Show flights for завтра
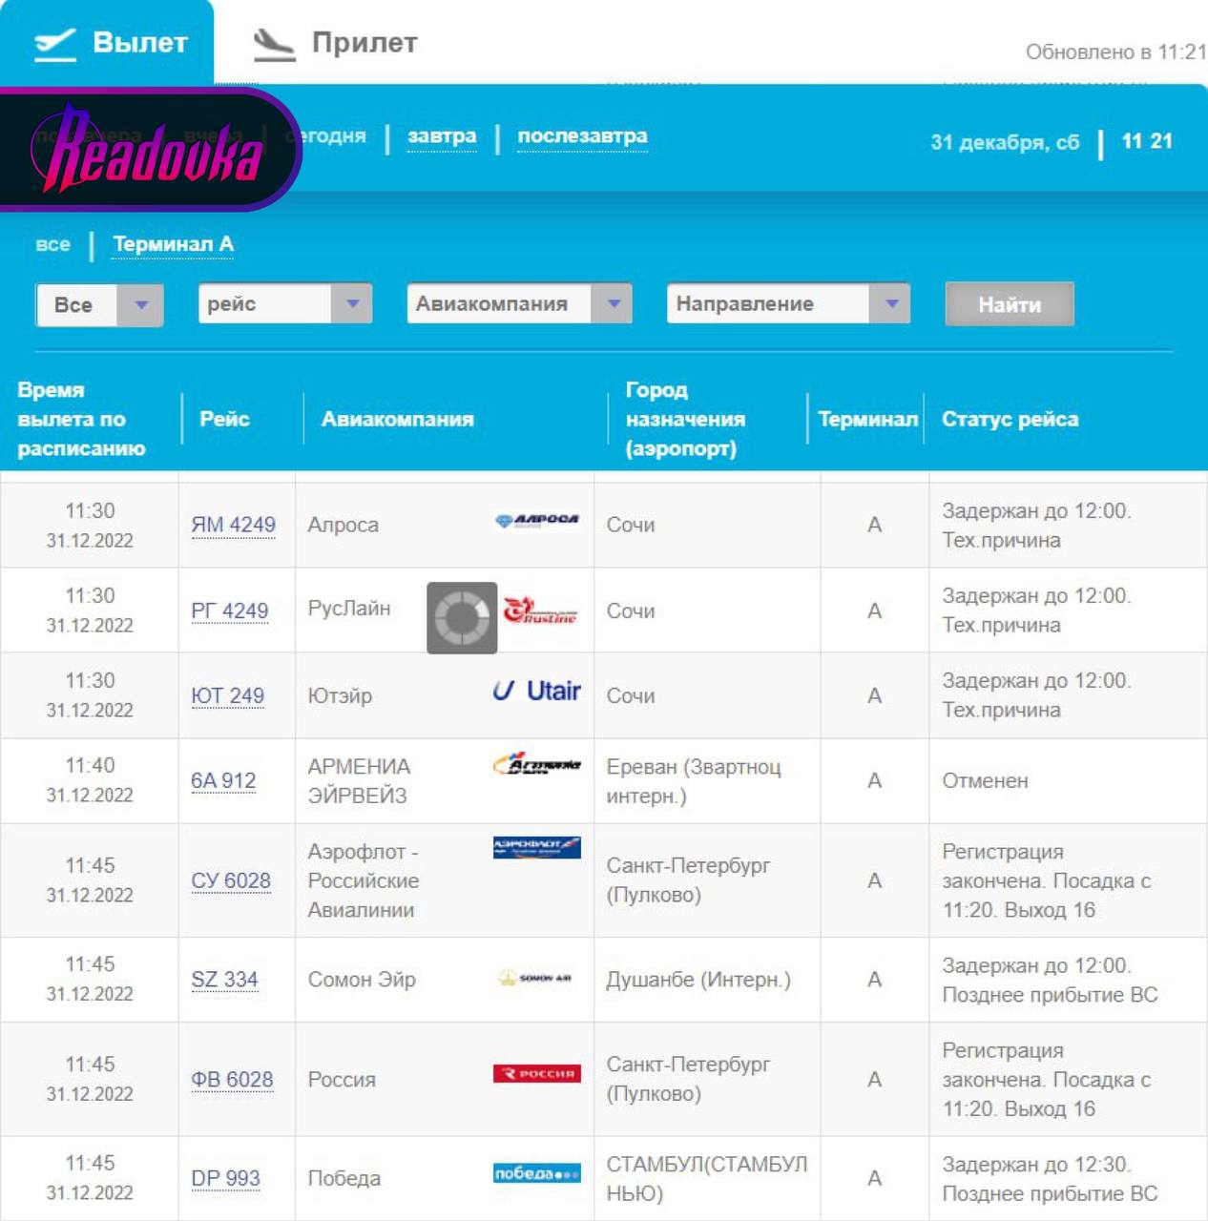This screenshot has height=1221, width=1208. click(442, 136)
